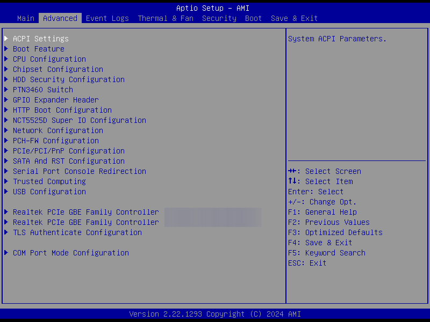
Task: Open GPIO Expander Header
Action: (56, 100)
